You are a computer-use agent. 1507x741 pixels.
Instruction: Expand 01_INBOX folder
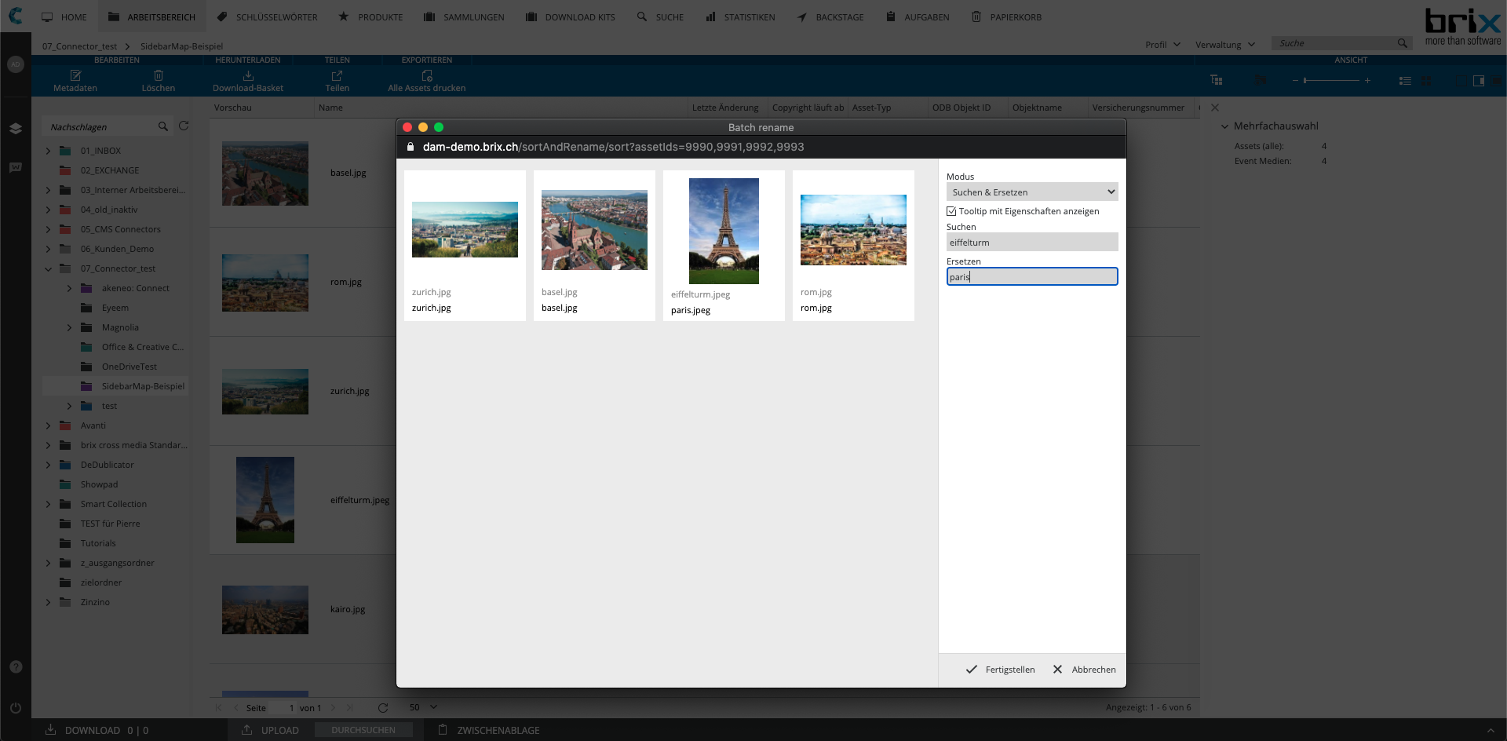[x=48, y=151]
